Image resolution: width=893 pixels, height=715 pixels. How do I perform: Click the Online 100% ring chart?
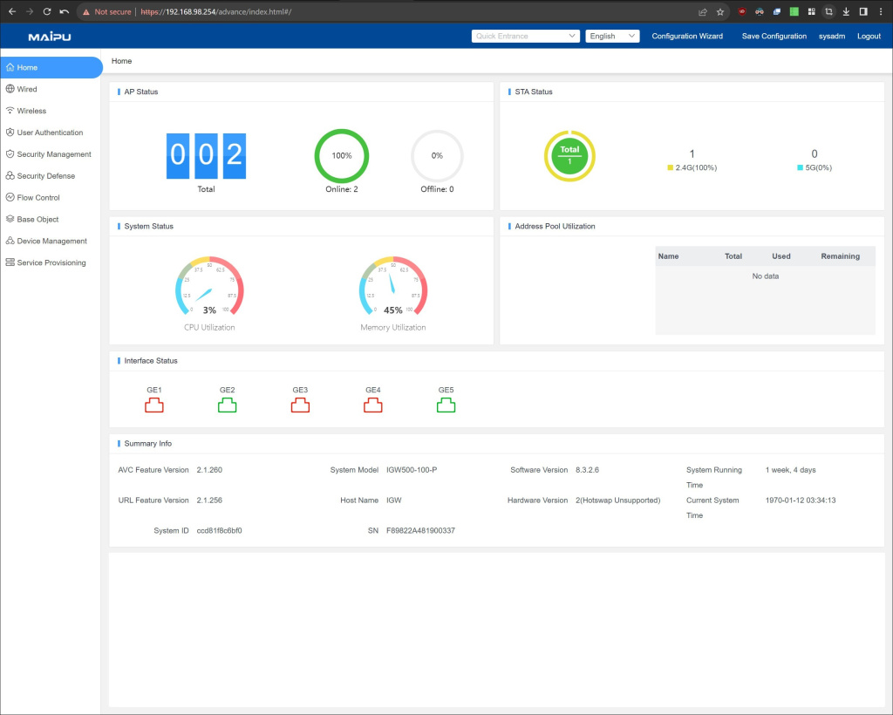pyautogui.click(x=342, y=155)
